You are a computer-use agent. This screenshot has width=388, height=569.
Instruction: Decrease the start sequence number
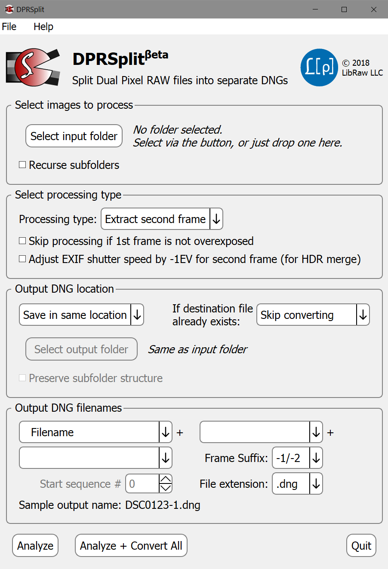(x=166, y=488)
